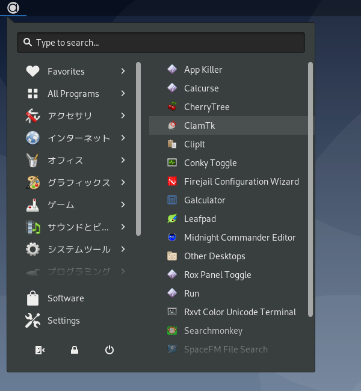The width and height of the screenshot is (361, 391).
Task: Click the Rxvt Color Unicode Terminal icon
Action: [172, 312]
